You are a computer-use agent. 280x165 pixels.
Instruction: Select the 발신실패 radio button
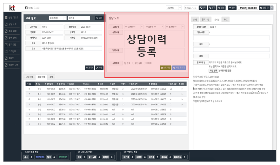point(133,63)
